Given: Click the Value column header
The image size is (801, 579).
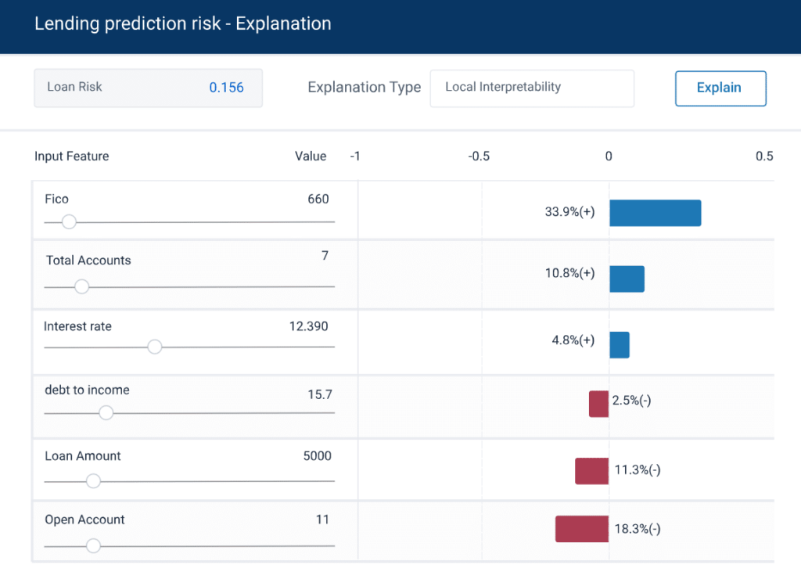Looking at the screenshot, I should (x=310, y=156).
